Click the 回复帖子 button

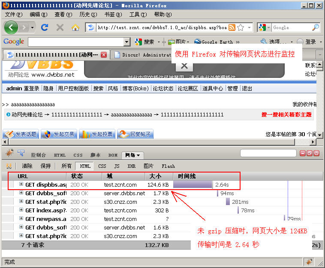[135, 134]
